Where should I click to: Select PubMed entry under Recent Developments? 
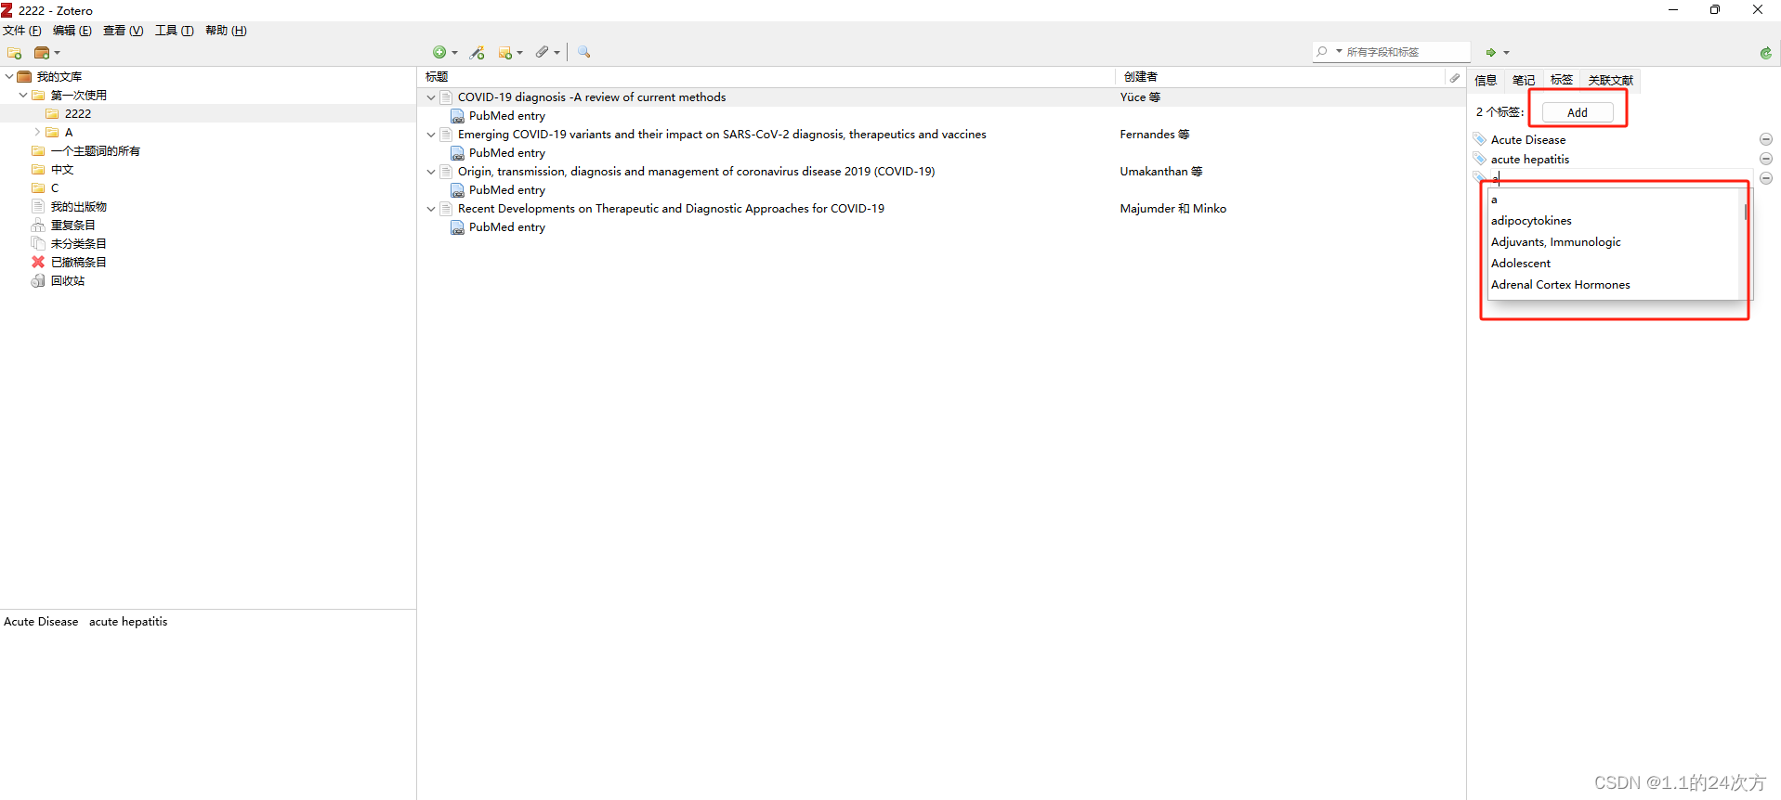pyautogui.click(x=507, y=227)
